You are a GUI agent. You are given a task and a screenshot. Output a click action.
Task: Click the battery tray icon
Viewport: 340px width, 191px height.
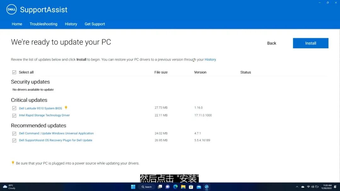click(x=317, y=187)
